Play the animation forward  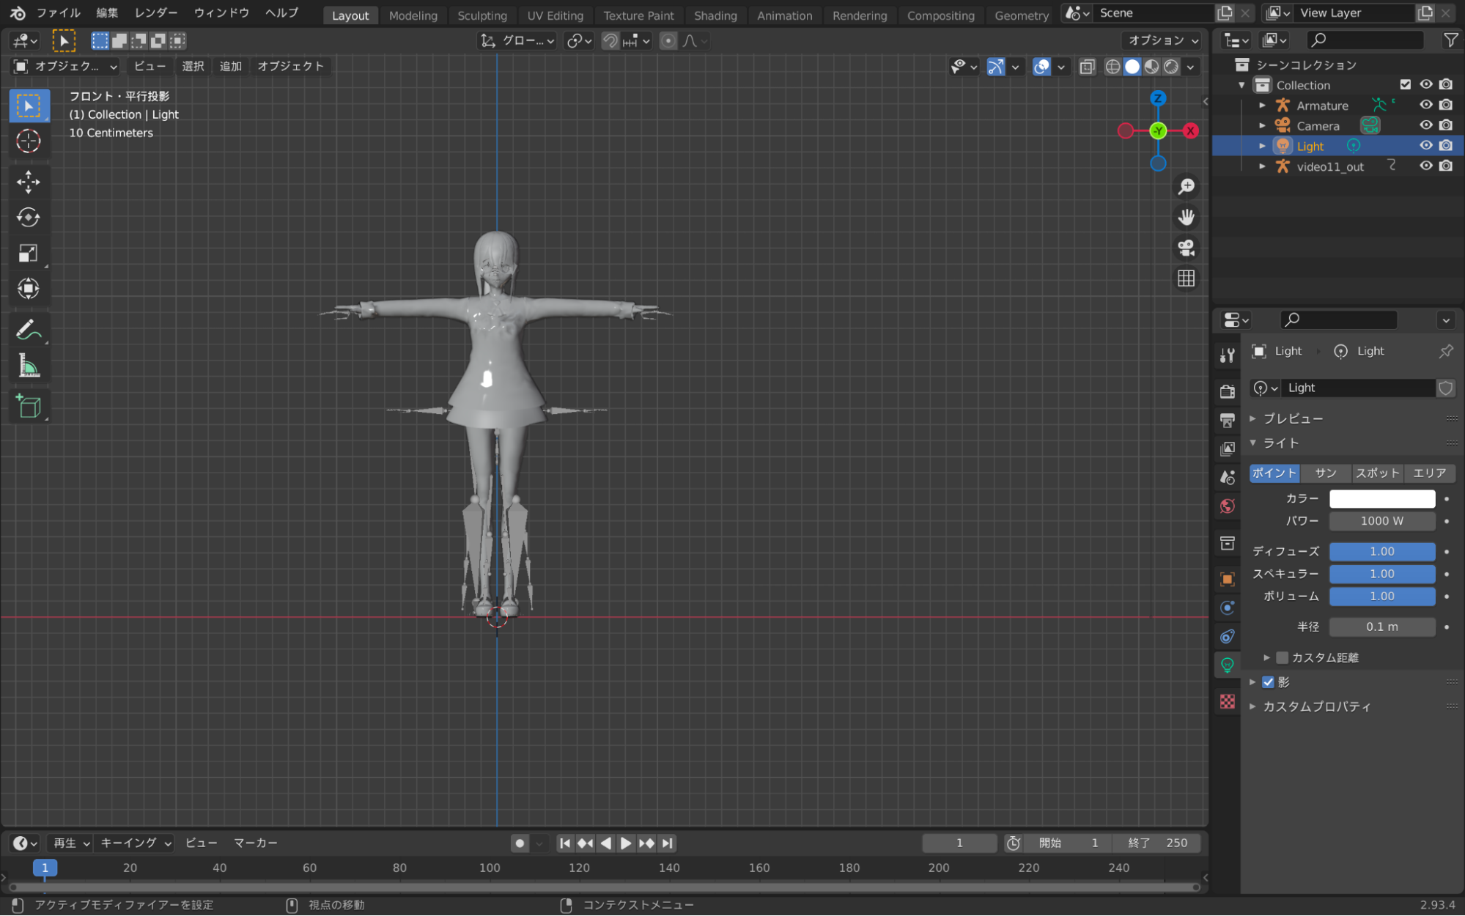click(x=626, y=844)
